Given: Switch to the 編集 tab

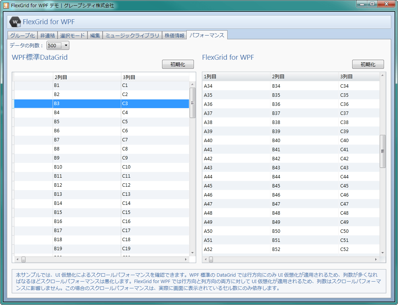Looking at the screenshot, I should [x=94, y=35].
